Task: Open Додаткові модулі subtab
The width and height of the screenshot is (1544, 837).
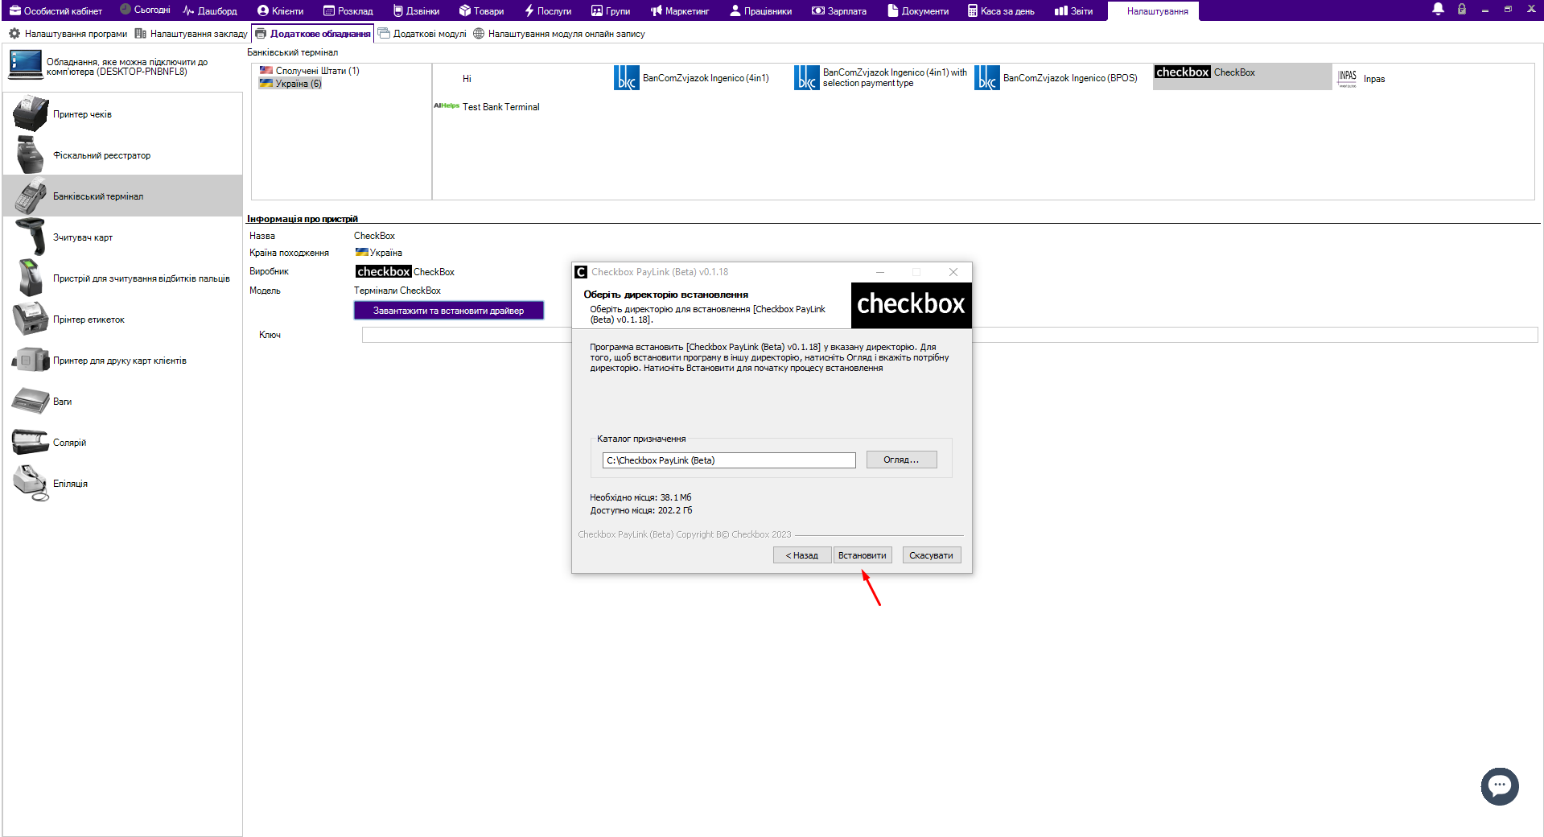Action: pyautogui.click(x=422, y=34)
